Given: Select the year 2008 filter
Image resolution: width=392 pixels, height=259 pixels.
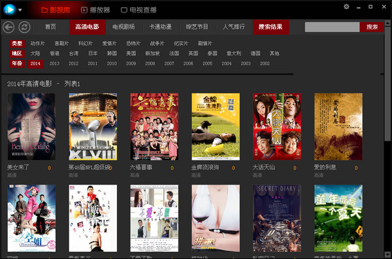Looking at the screenshot, I should 150,64.
